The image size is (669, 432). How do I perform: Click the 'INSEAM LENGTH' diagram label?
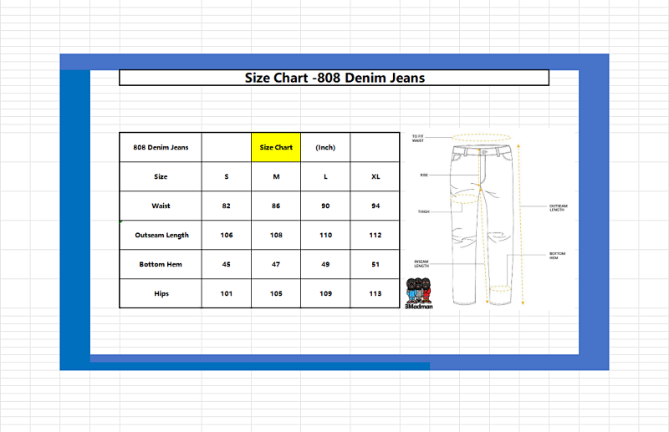point(421,263)
